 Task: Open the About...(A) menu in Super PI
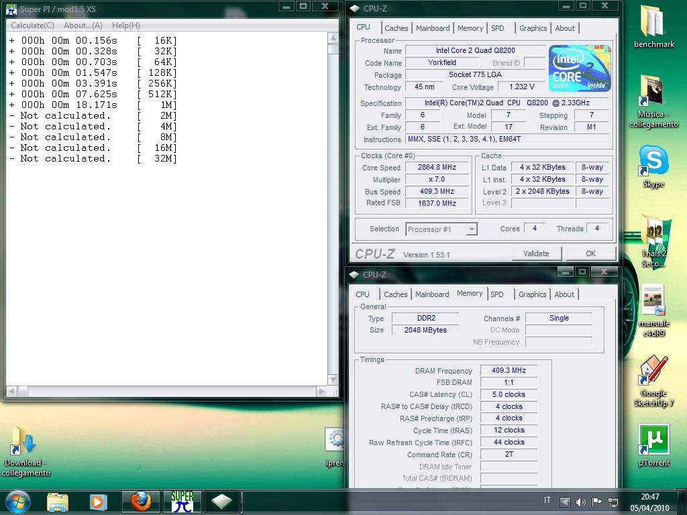click(83, 25)
